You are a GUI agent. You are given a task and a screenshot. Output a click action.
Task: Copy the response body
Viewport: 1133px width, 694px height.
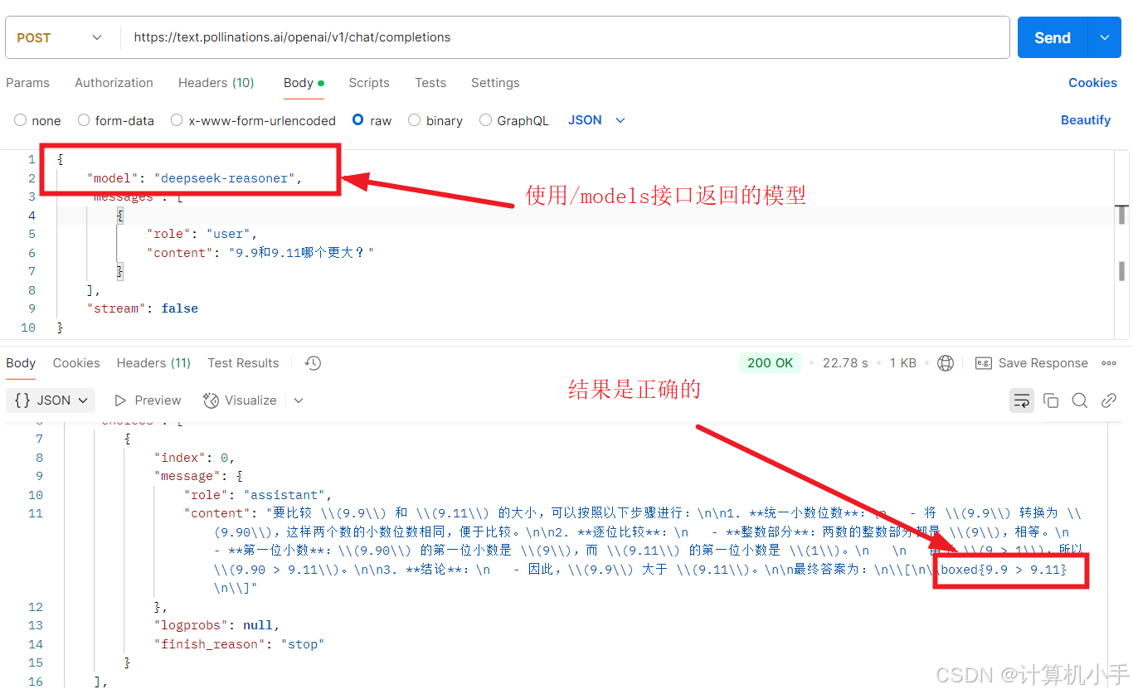click(1051, 400)
